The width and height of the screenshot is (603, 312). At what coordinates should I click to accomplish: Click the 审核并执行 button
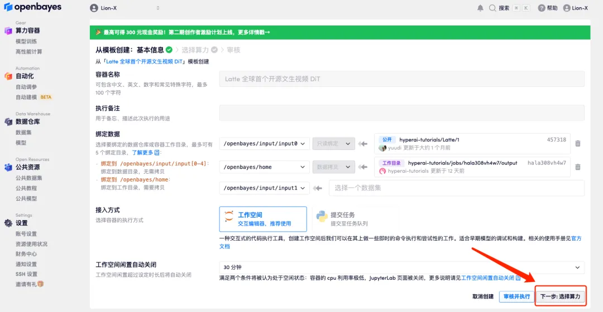(x=516, y=296)
